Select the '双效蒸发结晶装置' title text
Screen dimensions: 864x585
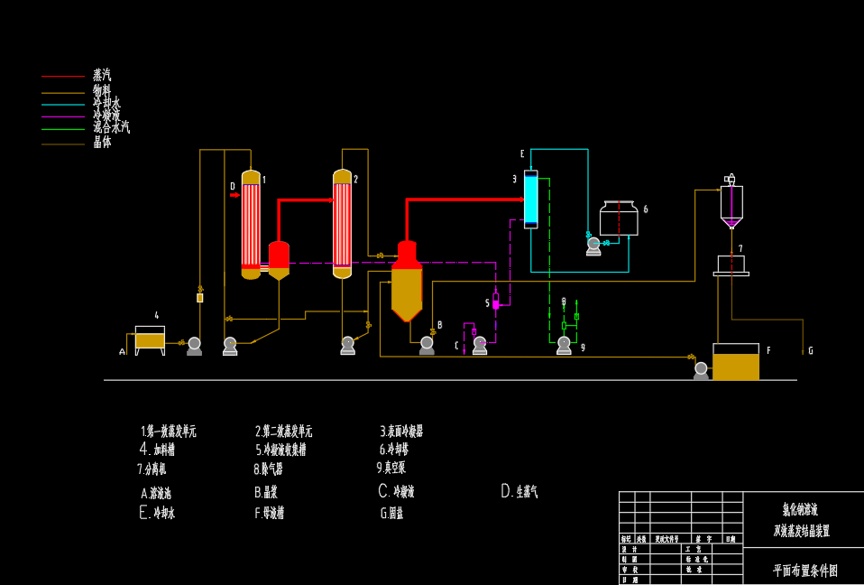point(801,531)
